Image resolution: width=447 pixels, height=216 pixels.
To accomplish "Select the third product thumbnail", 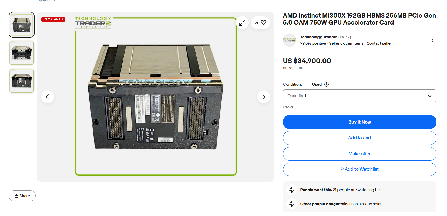I will (x=22, y=81).
